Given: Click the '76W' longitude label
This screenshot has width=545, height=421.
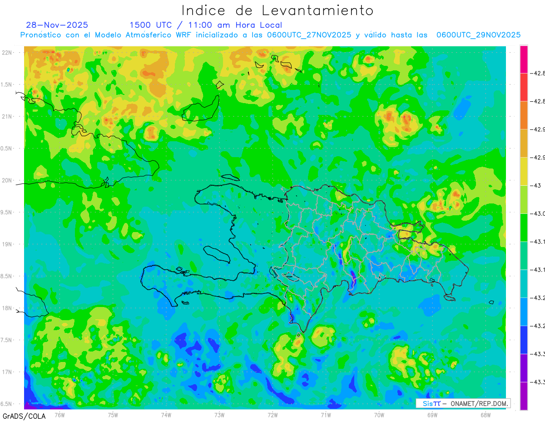Looking at the screenshot, I should (x=59, y=415).
